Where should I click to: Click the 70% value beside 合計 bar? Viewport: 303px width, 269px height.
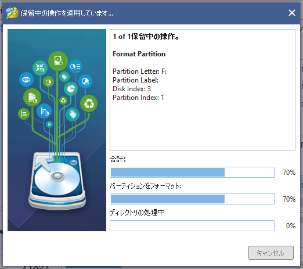pyautogui.click(x=289, y=173)
